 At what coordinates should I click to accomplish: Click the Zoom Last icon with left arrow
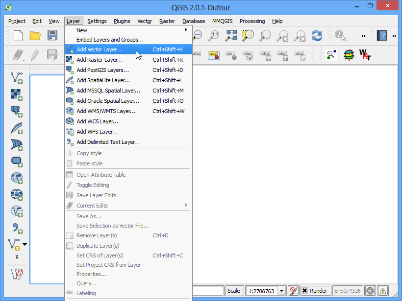click(282, 36)
